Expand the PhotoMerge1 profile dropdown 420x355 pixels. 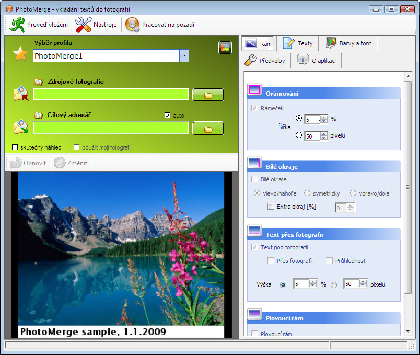[184, 56]
